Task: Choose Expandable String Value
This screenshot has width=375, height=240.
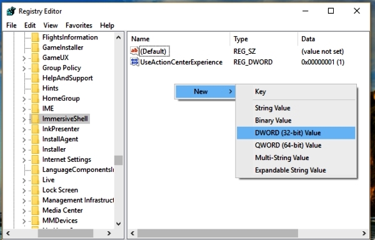Action: click(x=296, y=170)
